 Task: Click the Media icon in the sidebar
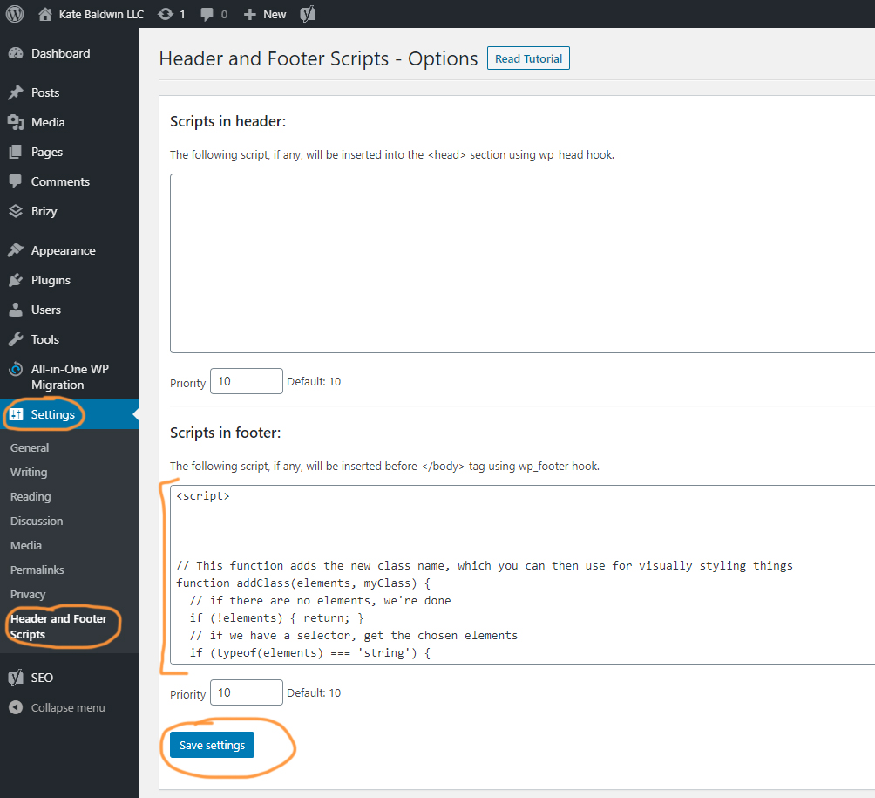(16, 122)
